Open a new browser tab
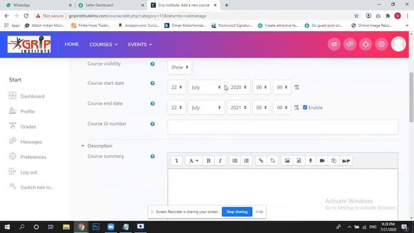 226,5
